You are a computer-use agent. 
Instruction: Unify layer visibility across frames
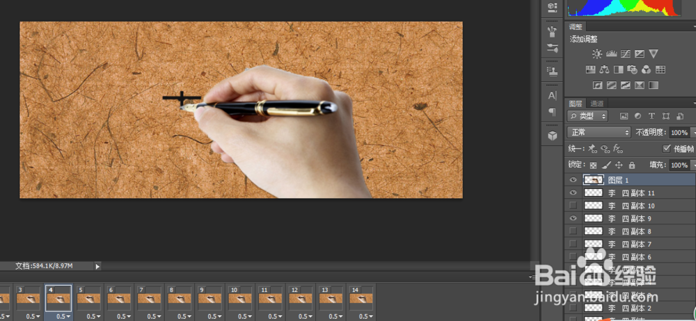coord(605,149)
